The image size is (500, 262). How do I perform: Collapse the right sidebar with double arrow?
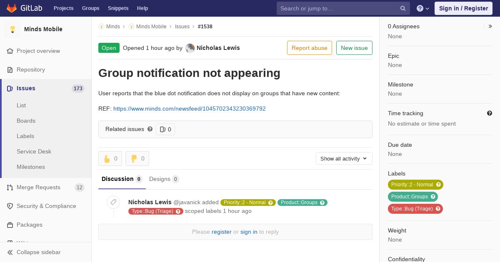click(490, 26)
